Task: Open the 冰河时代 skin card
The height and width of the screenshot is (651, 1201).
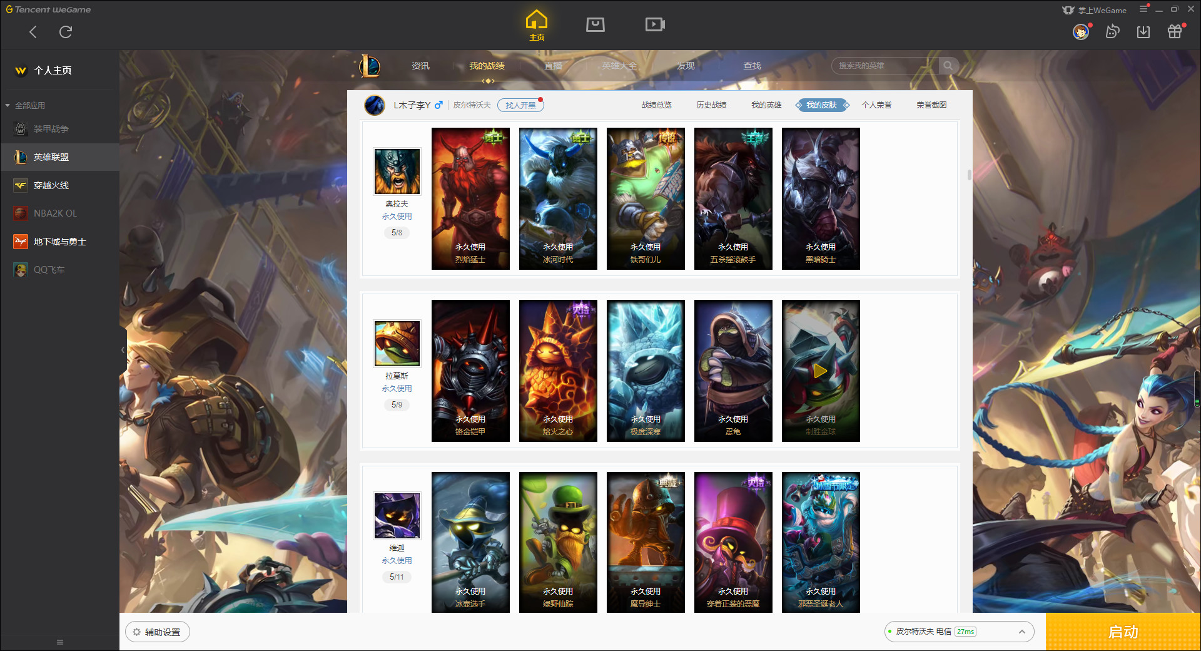Action: point(558,199)
